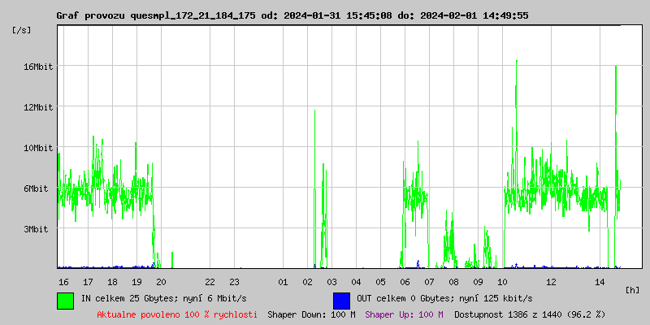This screenshot has width=650, height=325.
Task: Click the '[/s]' unit label at top left
Action: [22, 29]
